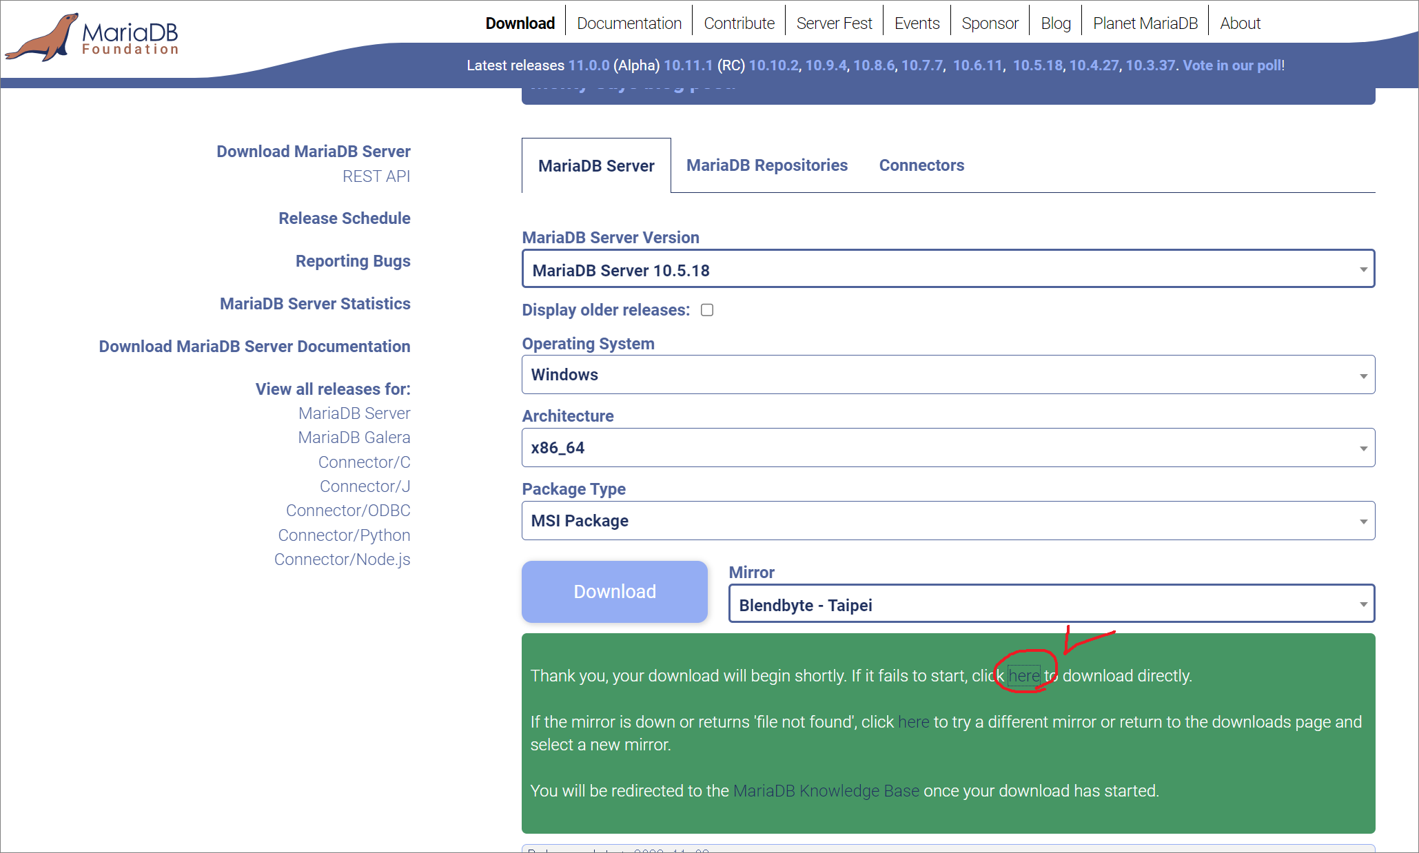Click 'here' to try different mirror
Screen dimensions: 1419x853
[x=914, y=722]
